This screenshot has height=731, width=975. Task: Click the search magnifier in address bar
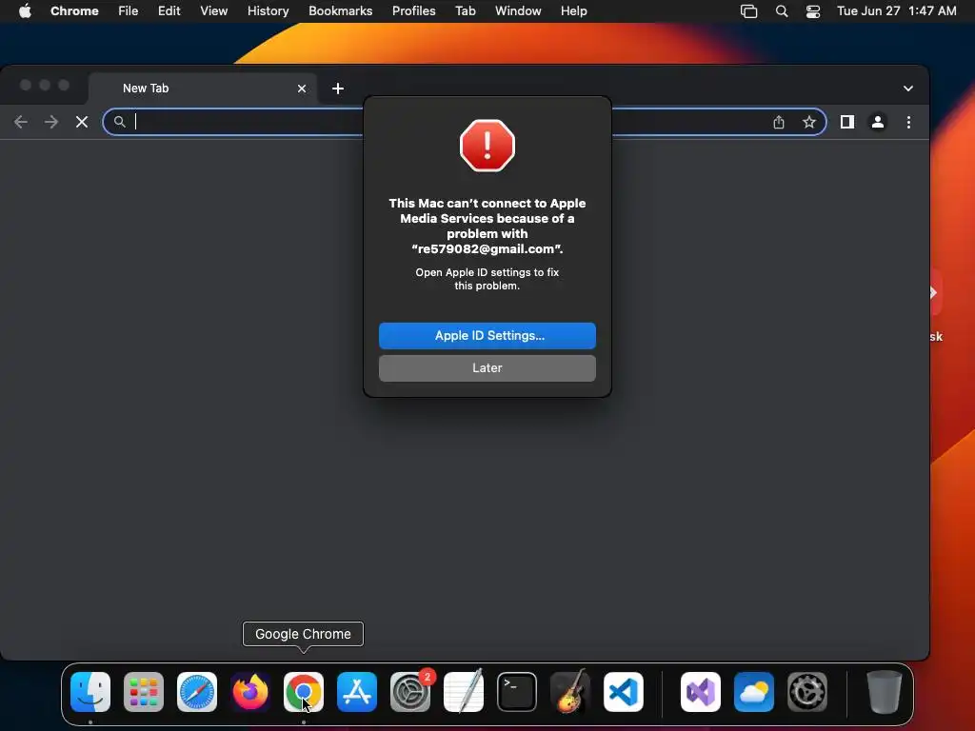click(119, 122)
